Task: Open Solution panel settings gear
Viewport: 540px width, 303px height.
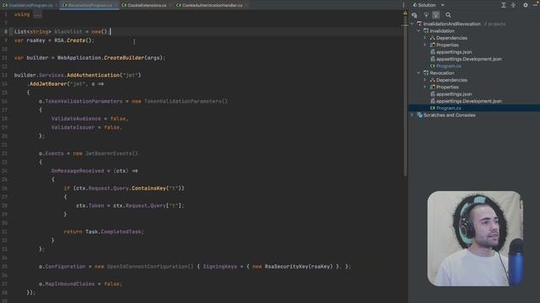Action: pyautogui.click(x=526, y=5)
